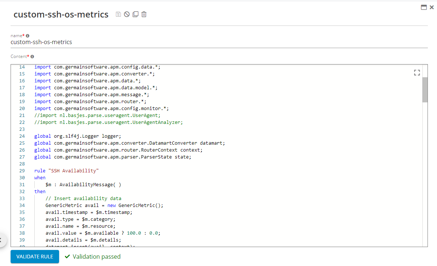Click the info icon next to name label
Screen dimensions: 437x266
pyautogui.click(x=28, y=36)
